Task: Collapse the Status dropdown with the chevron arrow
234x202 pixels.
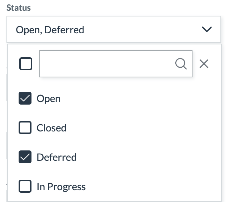Action: 207,29
